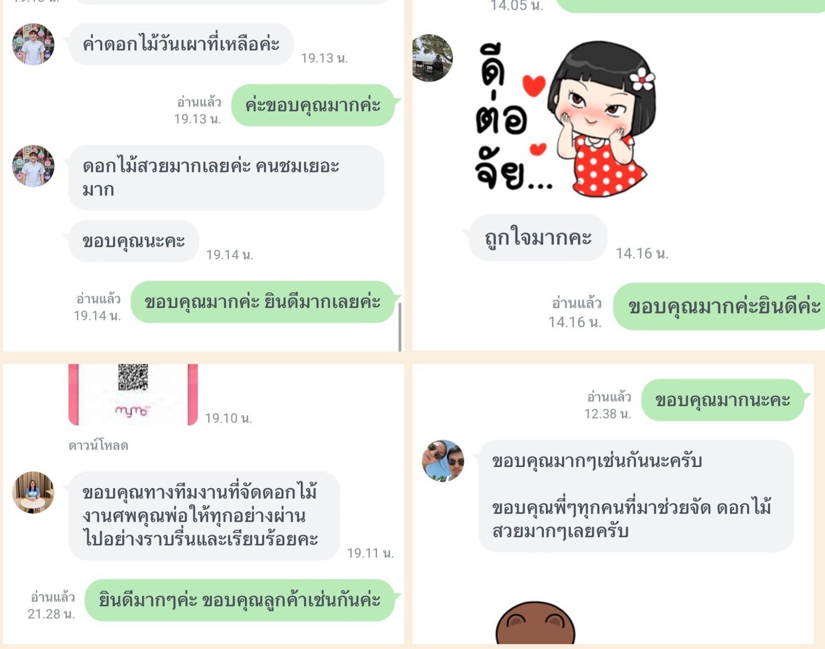
Task: Open the avatar of the seated woman
Action: tap(33, 492)
